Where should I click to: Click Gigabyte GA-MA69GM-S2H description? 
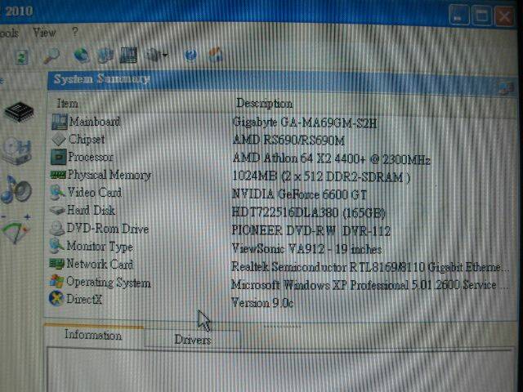pyautogui.click(x=305, y=123)
